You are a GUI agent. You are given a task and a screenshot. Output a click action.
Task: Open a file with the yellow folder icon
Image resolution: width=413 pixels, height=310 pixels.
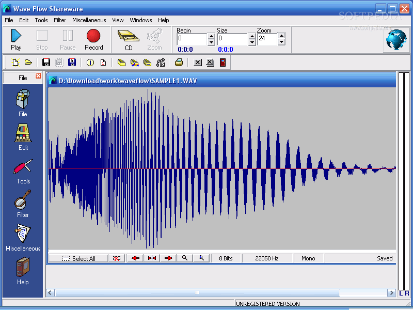28,63
